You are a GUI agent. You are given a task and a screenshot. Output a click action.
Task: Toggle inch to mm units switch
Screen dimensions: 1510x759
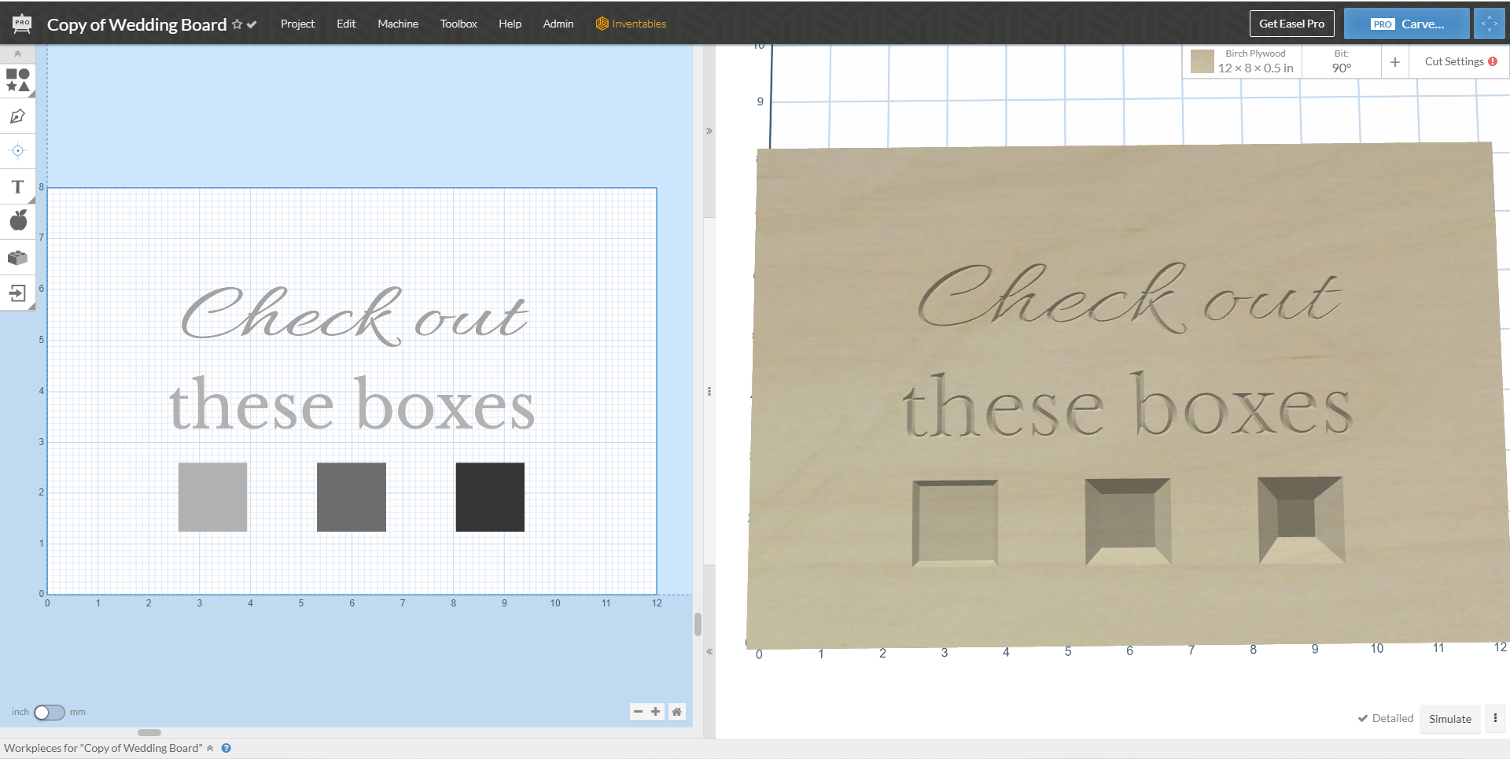tap(49, 713)
